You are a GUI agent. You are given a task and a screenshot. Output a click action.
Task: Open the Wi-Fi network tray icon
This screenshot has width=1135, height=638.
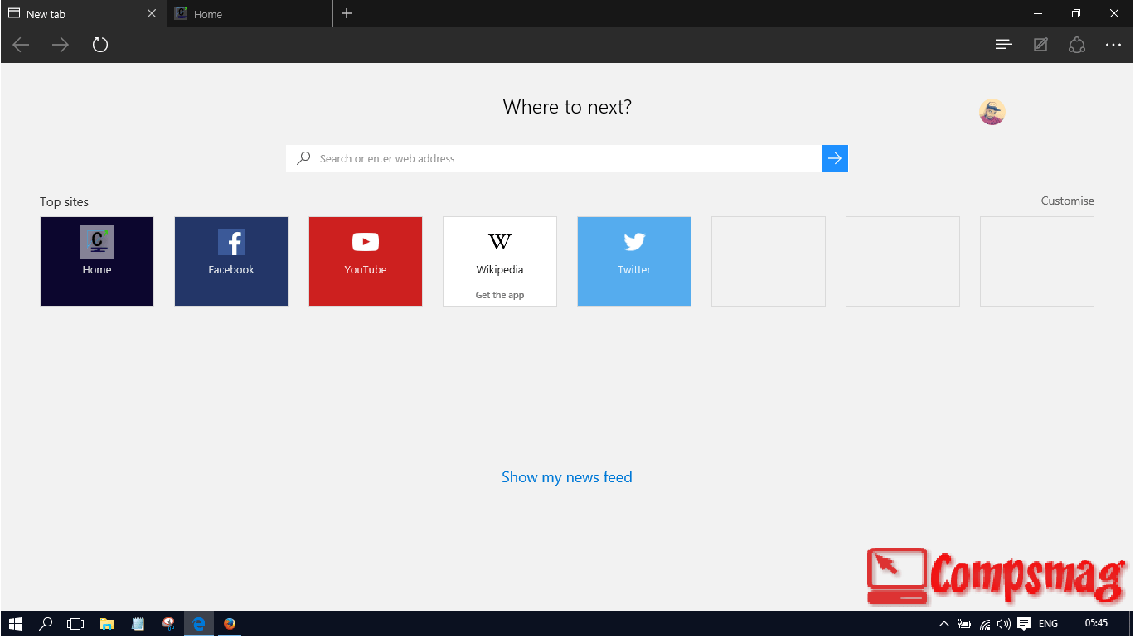click(x=985, y=624)
